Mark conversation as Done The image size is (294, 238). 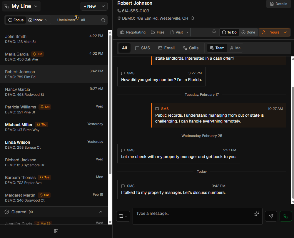click(x=248, y=32)
